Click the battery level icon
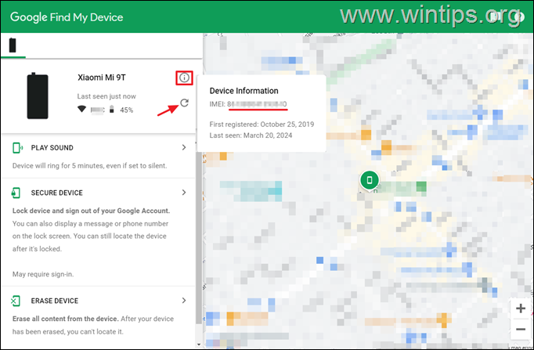The image size is (534, 350). click(111, 110)
